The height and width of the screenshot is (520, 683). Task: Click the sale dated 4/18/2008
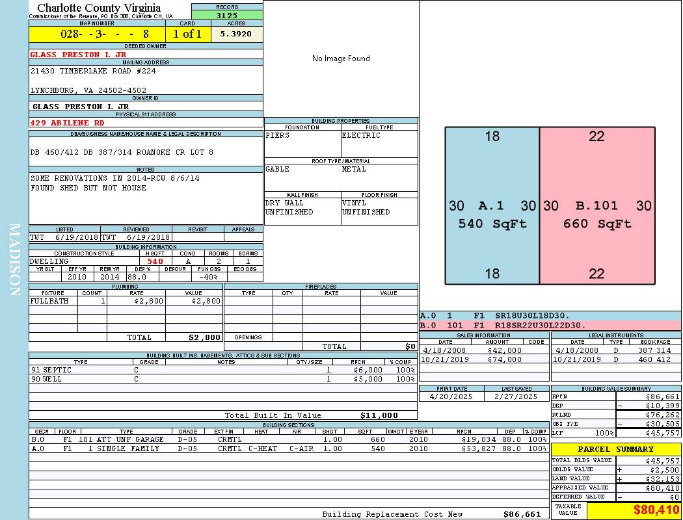444,350
